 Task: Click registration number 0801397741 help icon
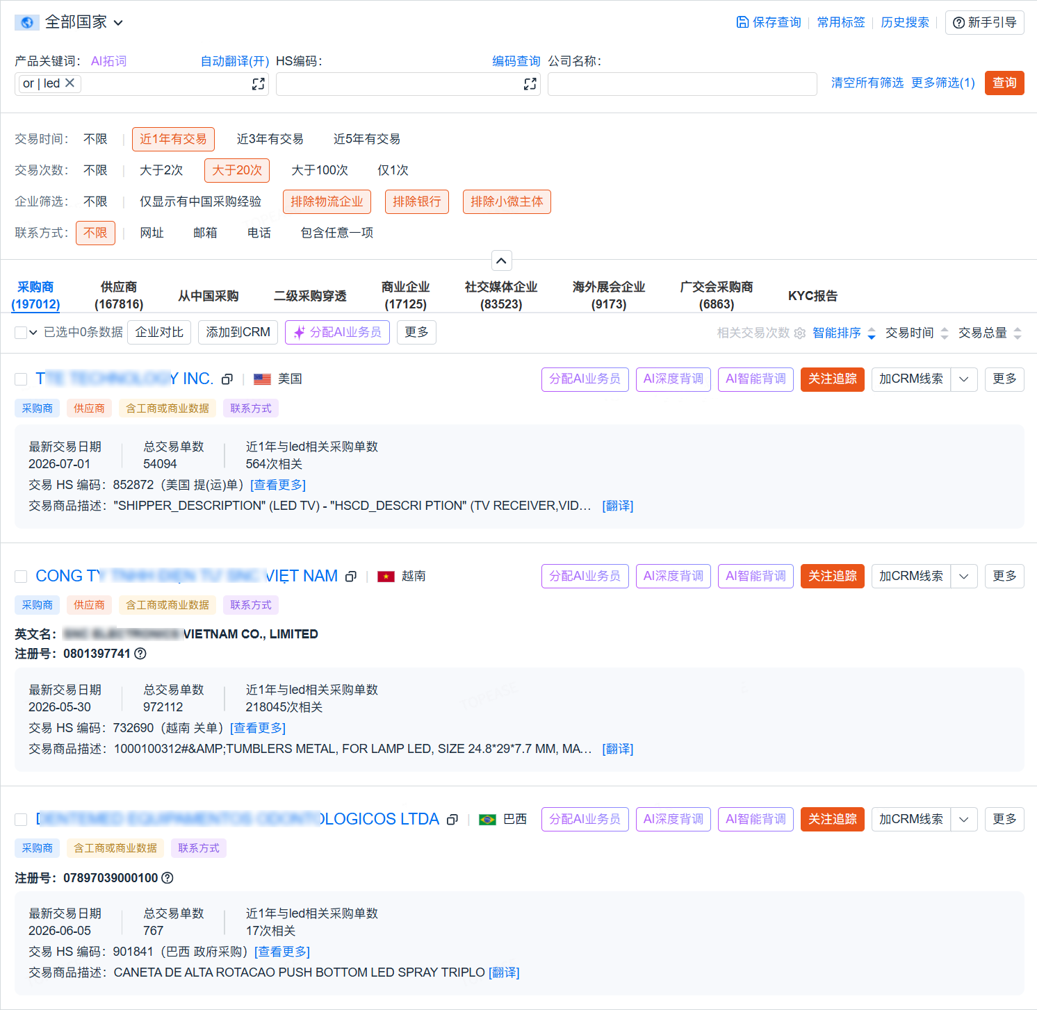click(140, 654)
